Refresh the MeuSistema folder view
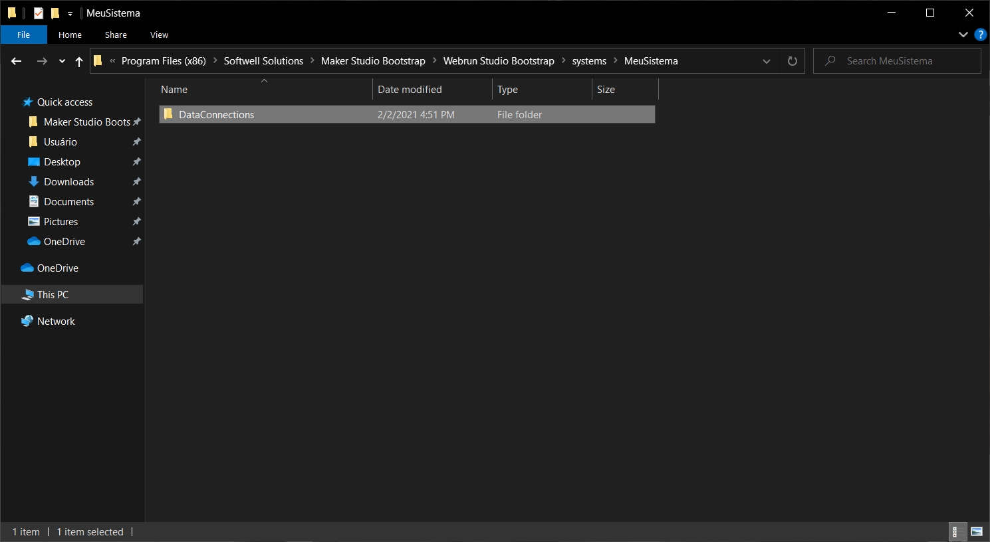 pyautogui.click(x=792, y=61)
